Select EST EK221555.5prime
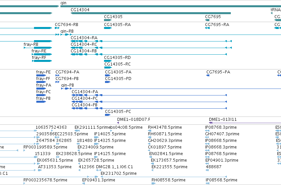Image resolution: width=281 pixels, height=185 pixels. pos(169,167)
